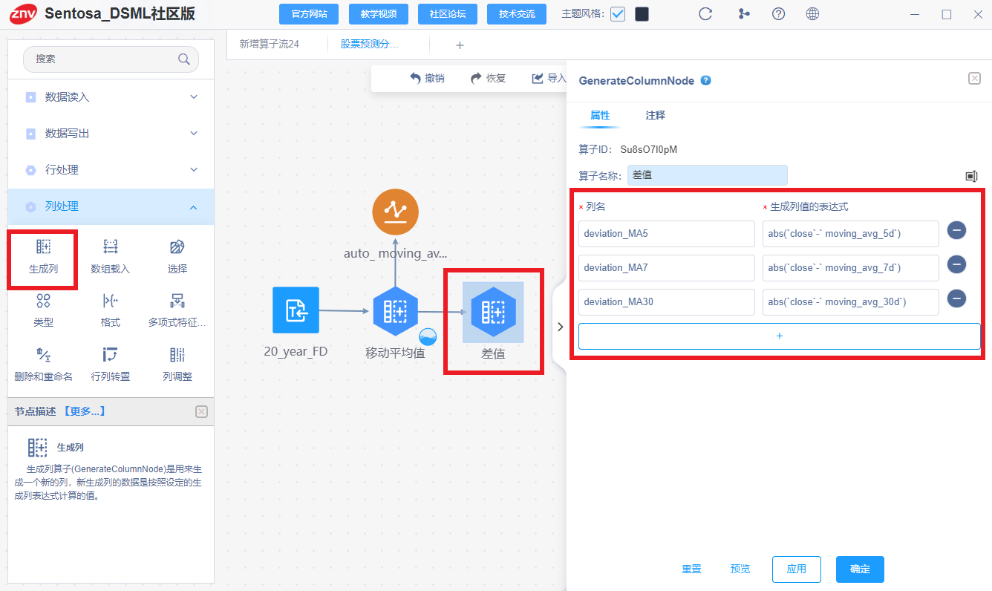
Task: Close the GenerateColumnNode properties panel
Action: click(x=975, y=79)
